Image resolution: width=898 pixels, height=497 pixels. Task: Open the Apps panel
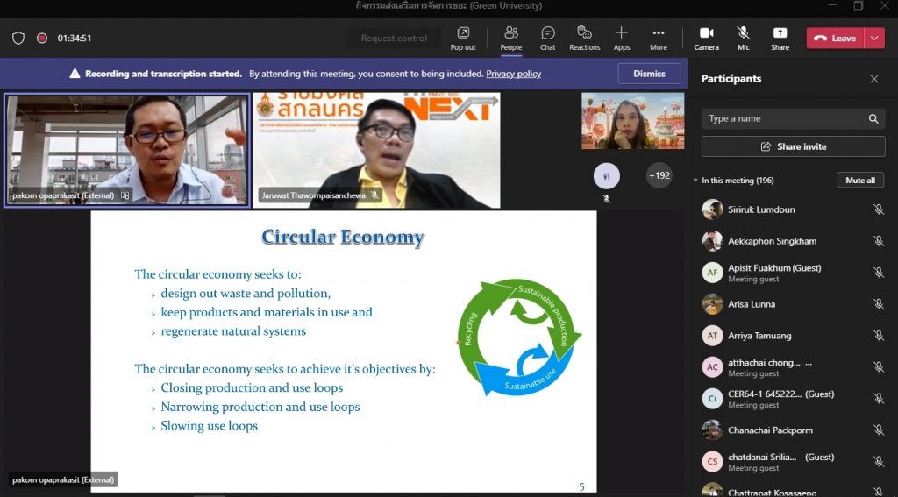coord(622,38)
